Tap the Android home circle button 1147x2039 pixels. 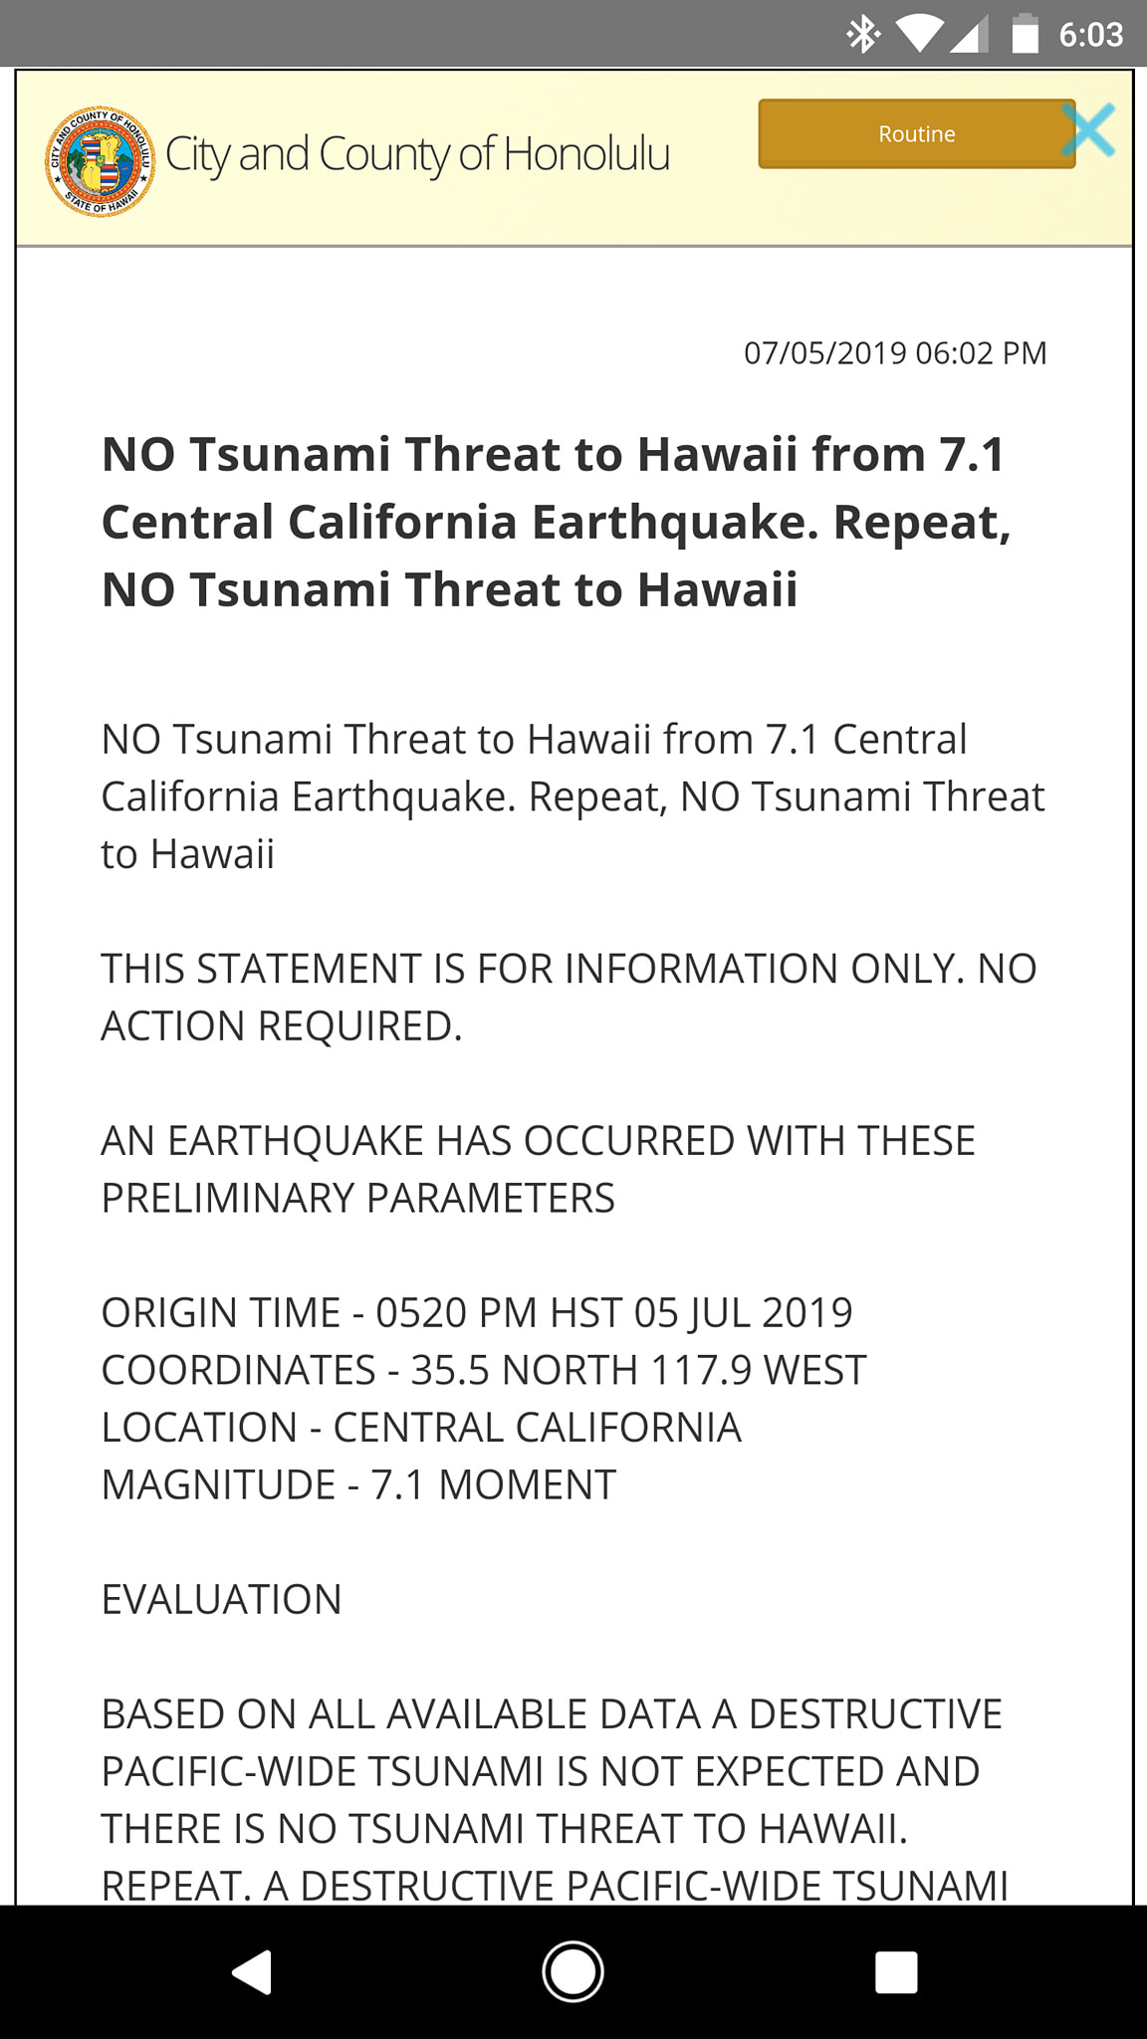pyautogui.click(x=573, y=1971)
